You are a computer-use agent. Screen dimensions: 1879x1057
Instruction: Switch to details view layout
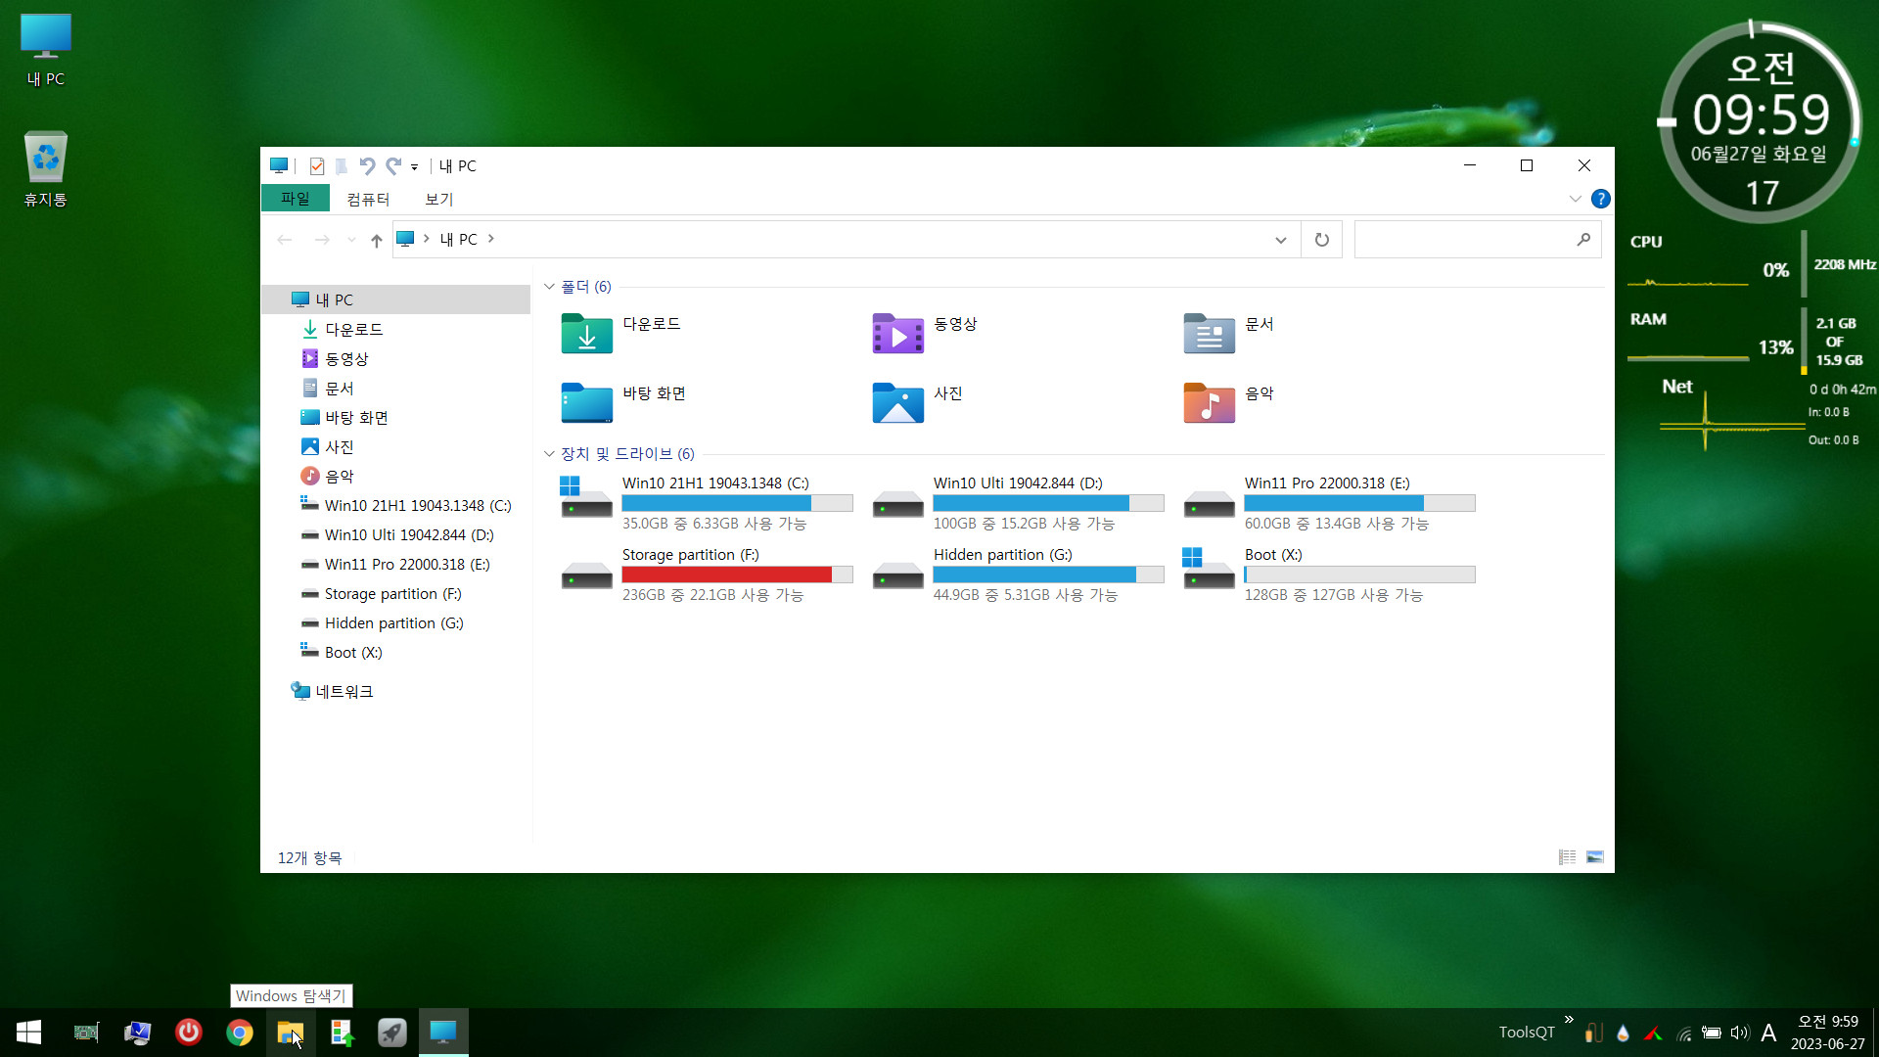[1567, 857]
